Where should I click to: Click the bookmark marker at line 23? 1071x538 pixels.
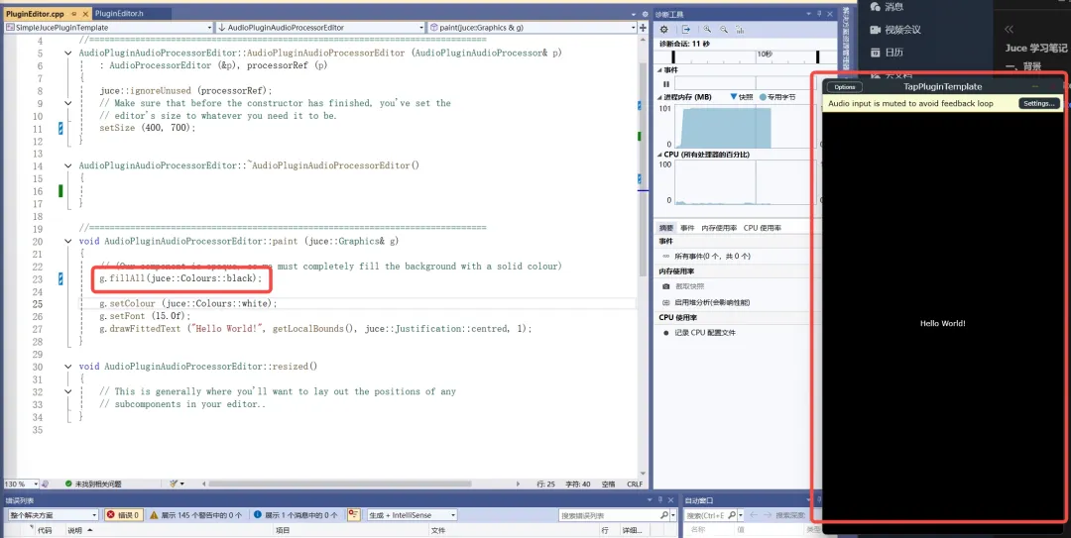point(60,278)
